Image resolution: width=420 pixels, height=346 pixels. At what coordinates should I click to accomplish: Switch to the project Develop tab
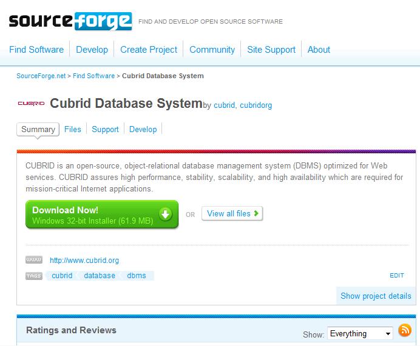143,130
